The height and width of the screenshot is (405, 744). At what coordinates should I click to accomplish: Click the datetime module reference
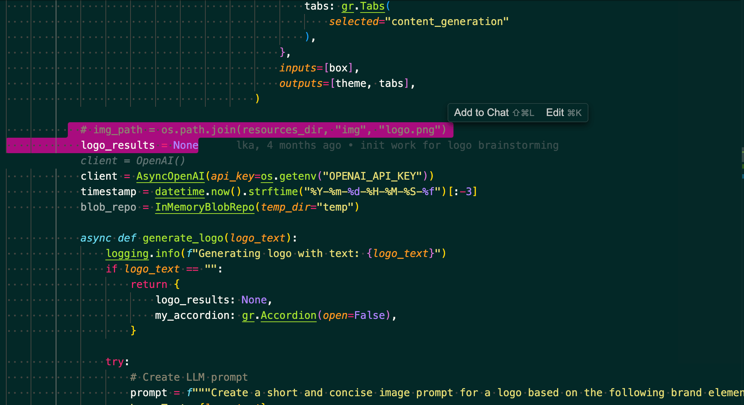180,192
